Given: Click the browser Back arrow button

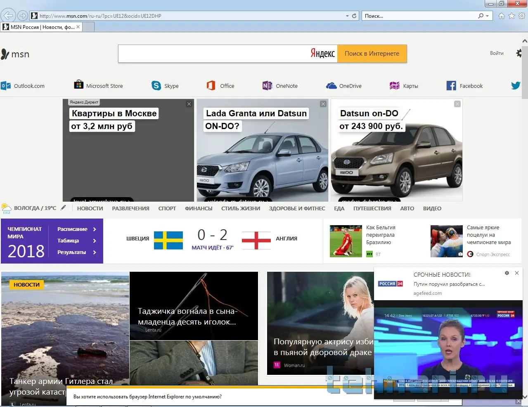Looking at the screenshot, I should tap(8, 16).
